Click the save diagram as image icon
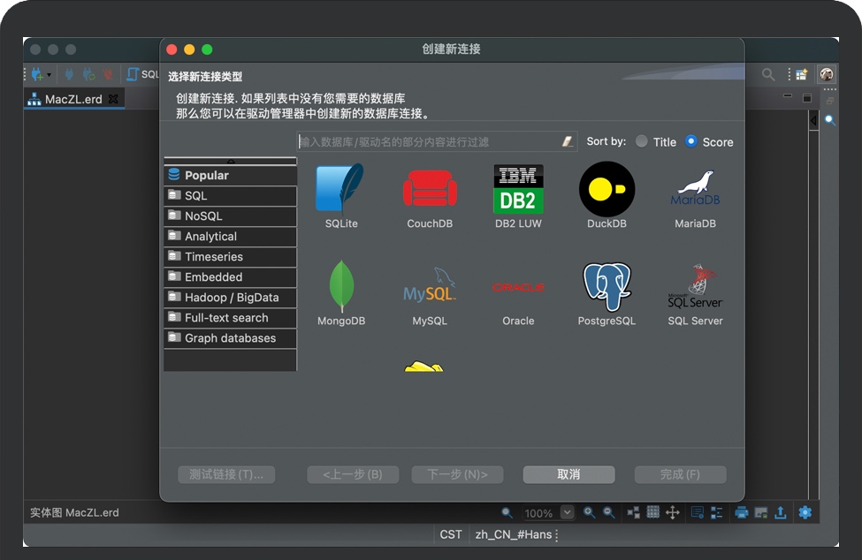 pyautogui.click(x=761, y=512)
